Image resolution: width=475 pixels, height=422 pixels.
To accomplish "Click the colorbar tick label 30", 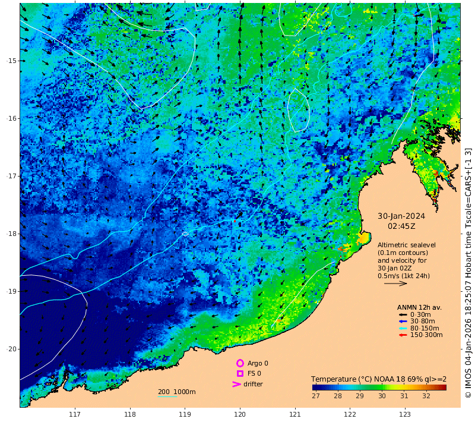I will (382, 396).
